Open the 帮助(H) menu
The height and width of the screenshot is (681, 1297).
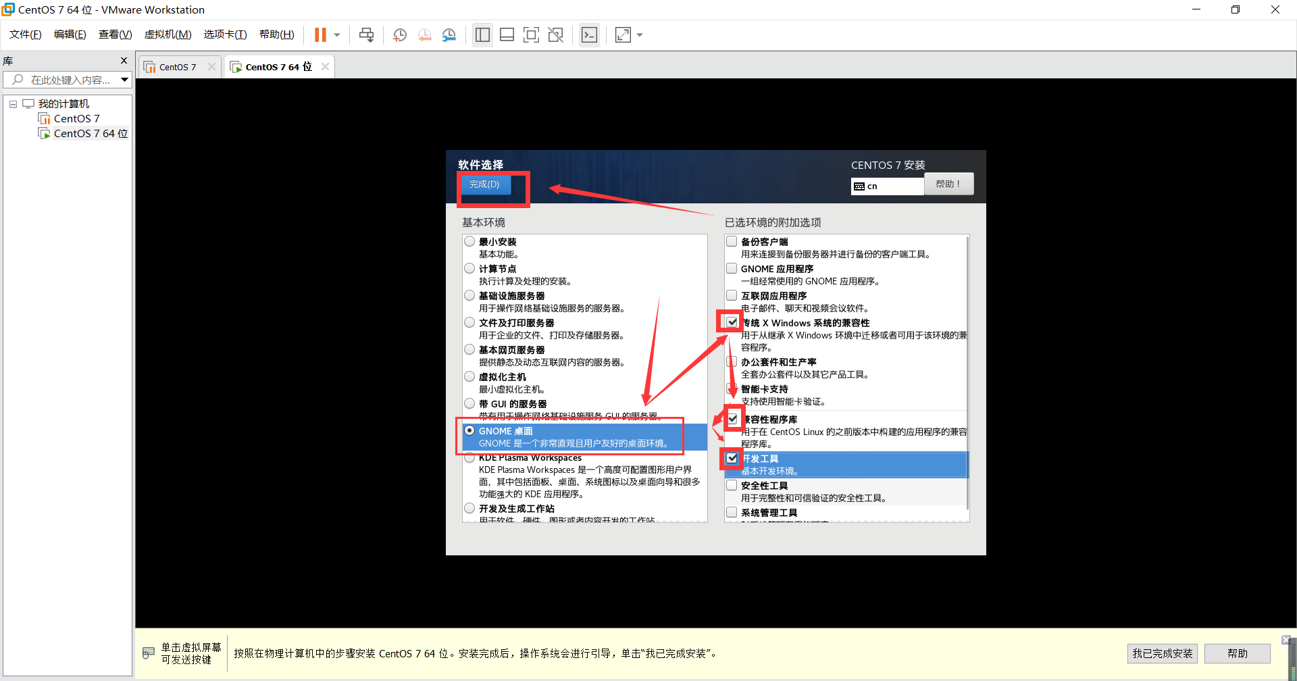click(277, 34)
